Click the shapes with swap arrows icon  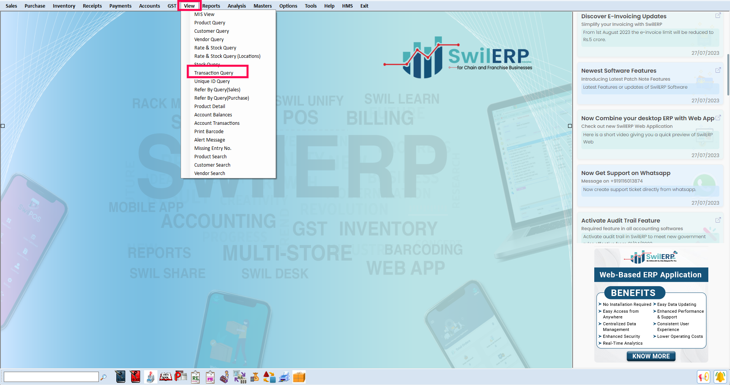click(270, 377)
